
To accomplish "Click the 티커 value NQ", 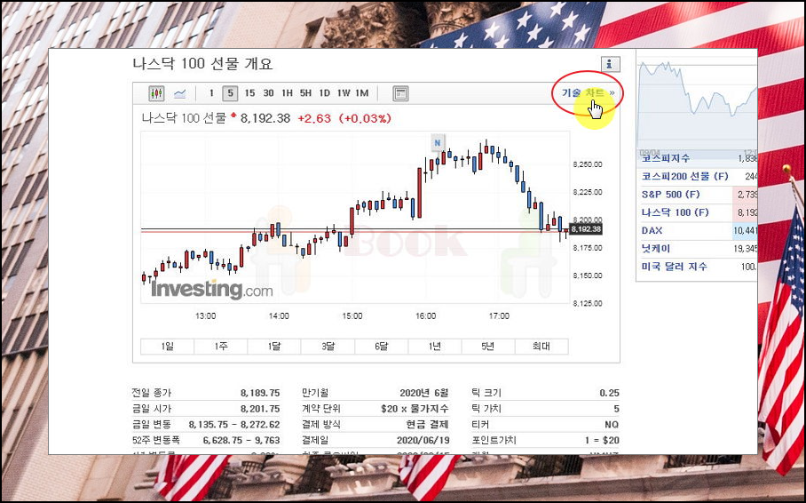I will coord(612,424).
